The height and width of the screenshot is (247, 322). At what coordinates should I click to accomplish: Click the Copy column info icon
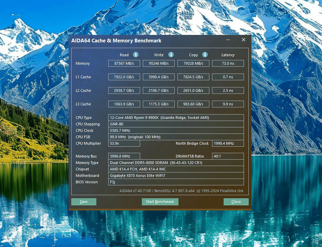pyautogui.click(x=205, y=55)
